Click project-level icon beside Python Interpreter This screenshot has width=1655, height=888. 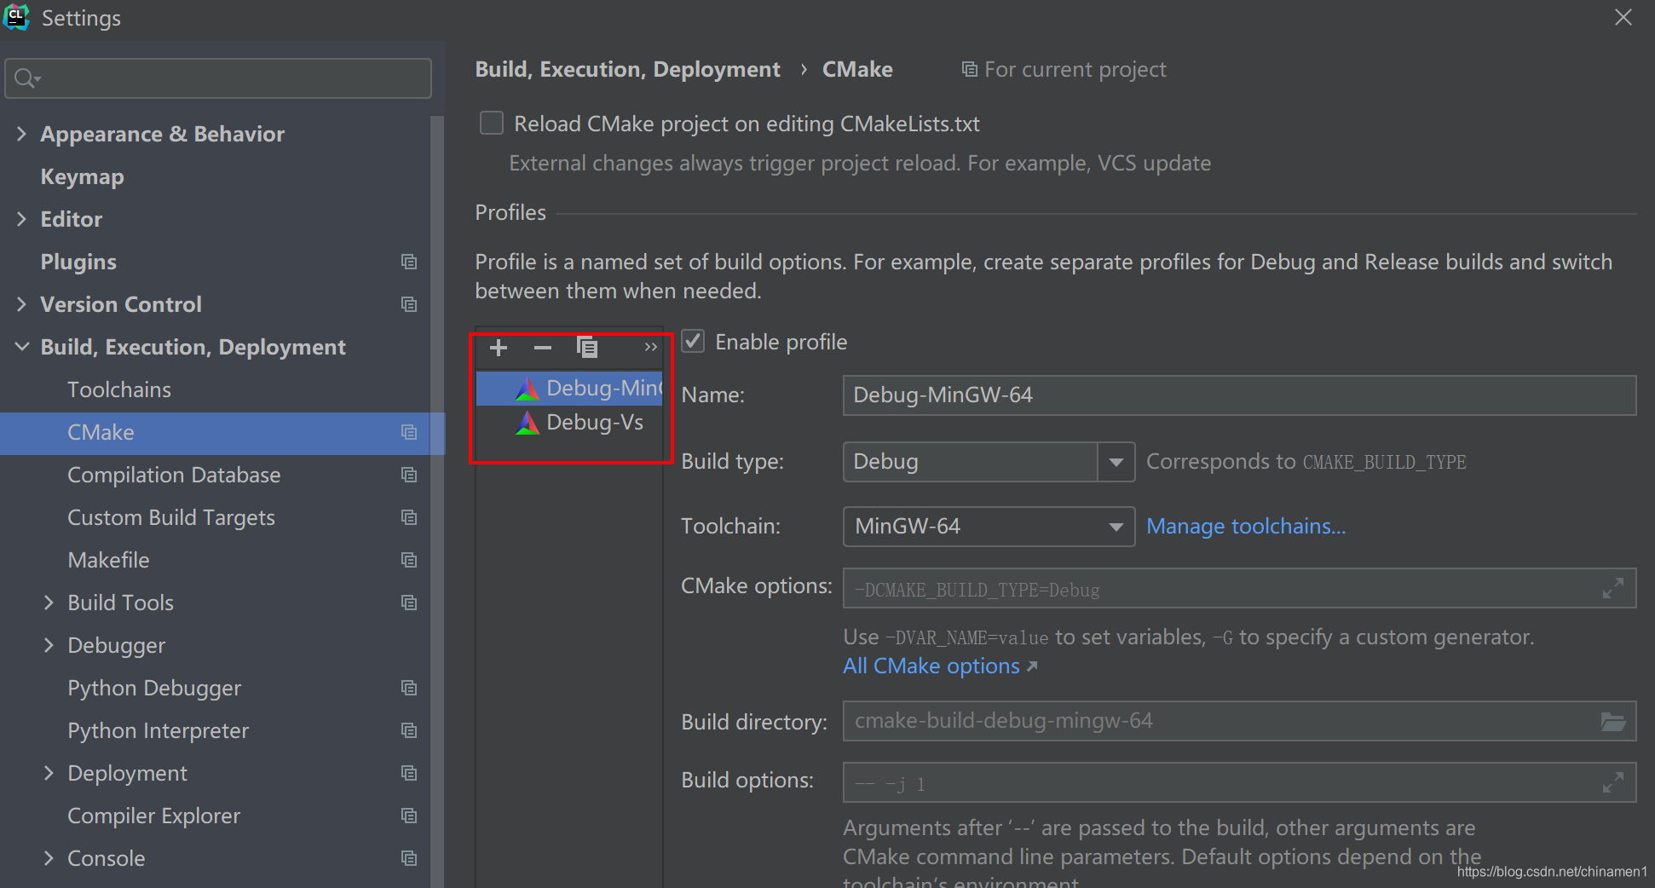tap(409, 730)
